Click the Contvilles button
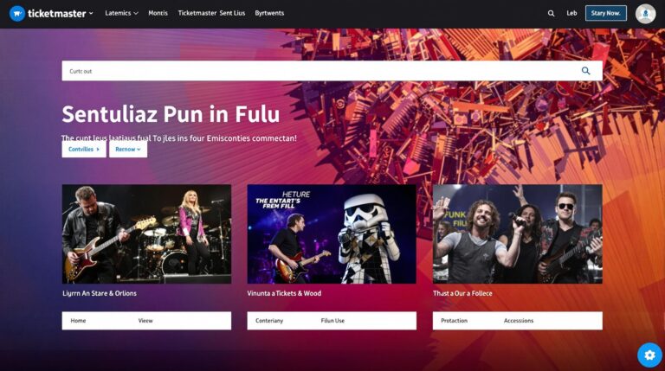This screenshot has width=665, height=371. (x=84, y=149)
